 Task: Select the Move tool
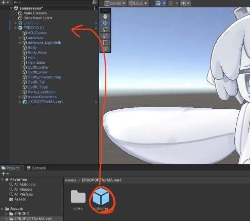point(105,23)
